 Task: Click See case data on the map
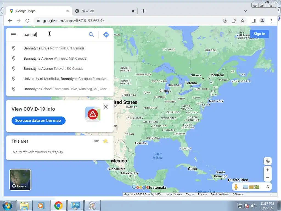coord(38,120)
